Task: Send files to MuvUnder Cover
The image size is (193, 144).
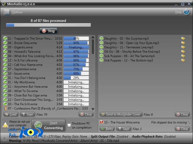Action: tap(121, 114)
